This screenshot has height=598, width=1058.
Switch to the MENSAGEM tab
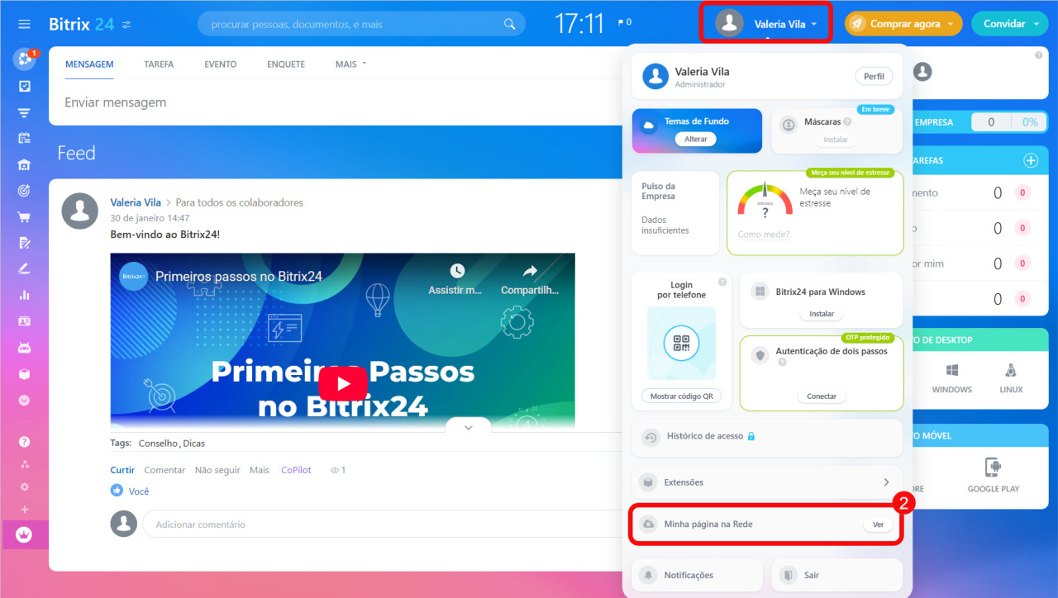tap(89, 64)
